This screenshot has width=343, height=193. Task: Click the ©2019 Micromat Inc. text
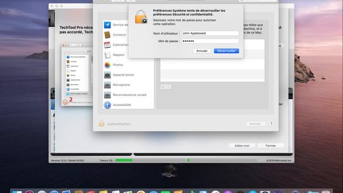279,160
